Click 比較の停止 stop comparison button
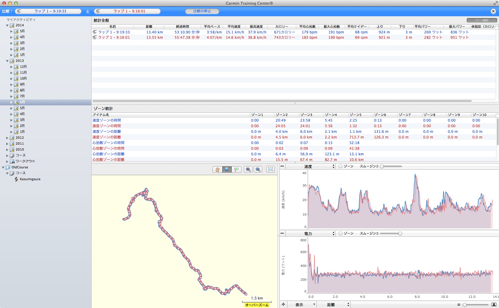 point(202,11)
